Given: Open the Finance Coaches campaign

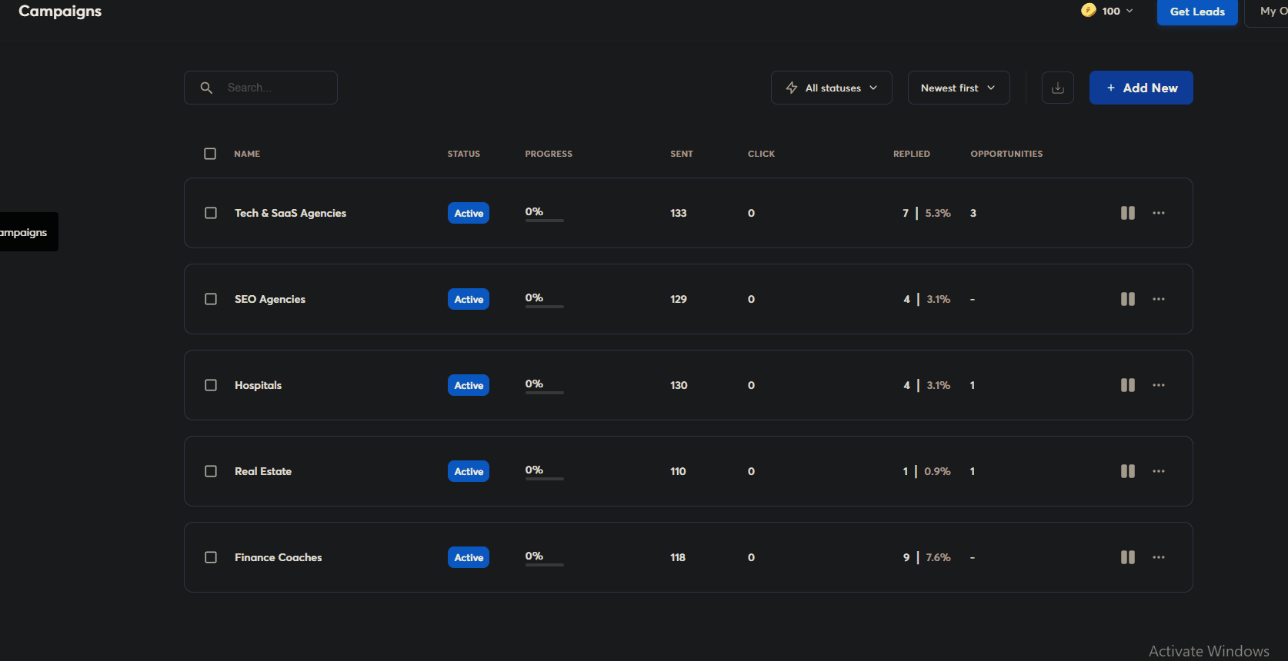Looking at the screenshot, I should pos(279,557).
